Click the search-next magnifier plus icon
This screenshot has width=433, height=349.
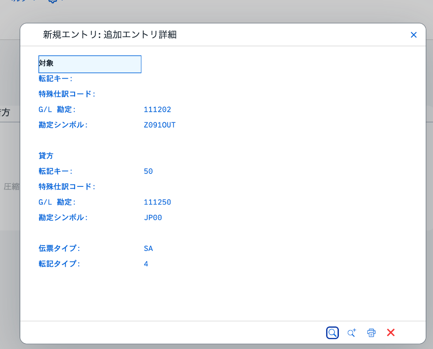(x=352, y=333)
